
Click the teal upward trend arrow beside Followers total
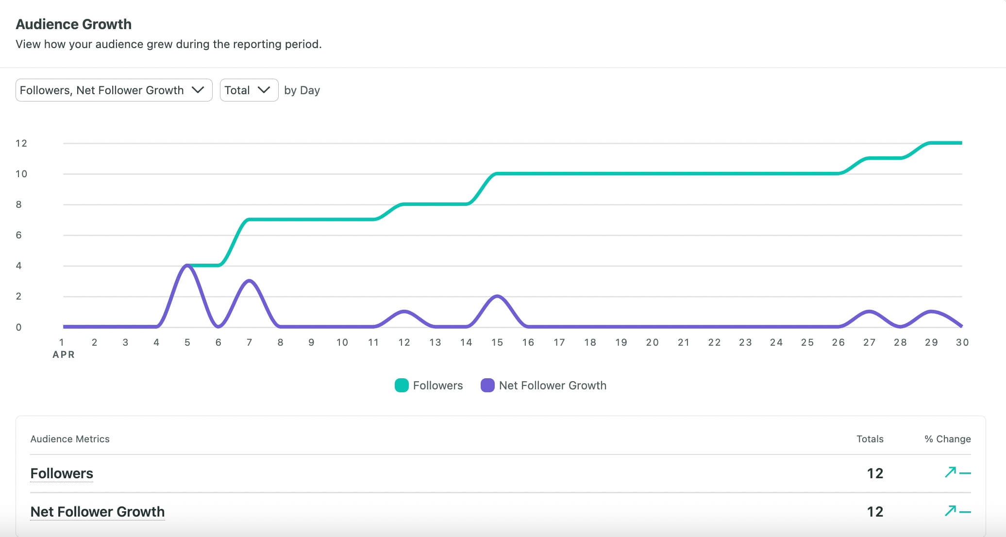click(951, 471)
